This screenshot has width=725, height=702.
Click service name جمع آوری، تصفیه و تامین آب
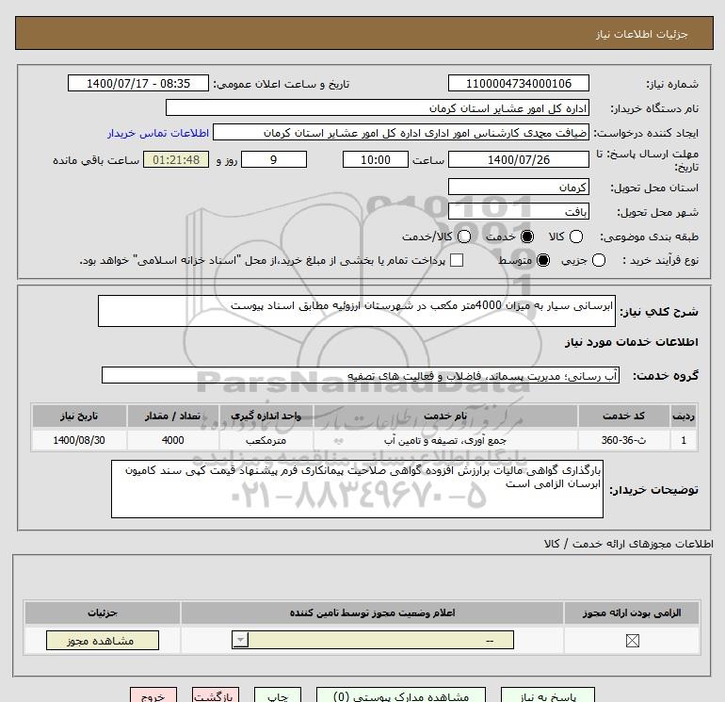[x=445, y=440]
